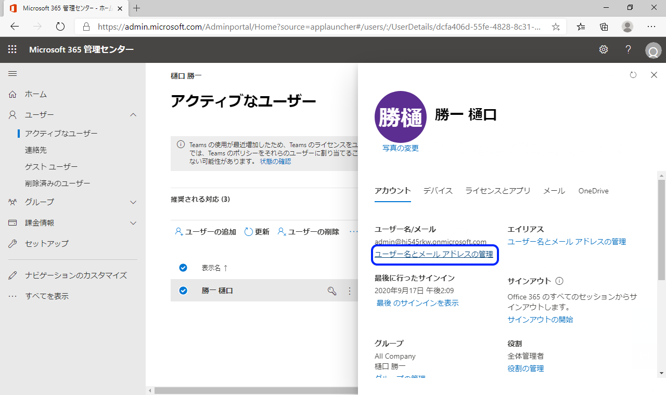The width and height of the screenshot is (666, 395).
Task: Click the users person icon in sidebar
Action: [13, 115]
